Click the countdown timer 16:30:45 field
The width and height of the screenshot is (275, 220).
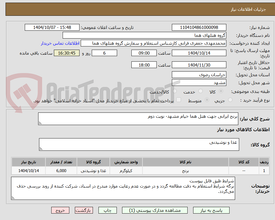click(x=67, y=53)
